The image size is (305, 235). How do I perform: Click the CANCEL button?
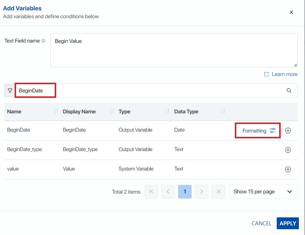pyautogui.click(x=262, y=223)
